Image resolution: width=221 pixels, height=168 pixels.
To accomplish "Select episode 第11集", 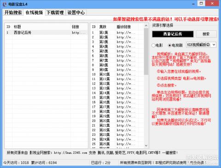I will [117, 79].
